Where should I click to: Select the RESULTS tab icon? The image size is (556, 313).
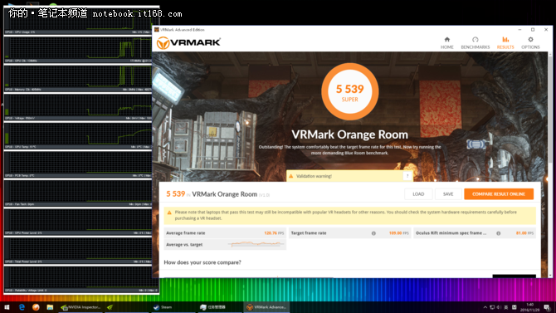[x=505, y=40]
